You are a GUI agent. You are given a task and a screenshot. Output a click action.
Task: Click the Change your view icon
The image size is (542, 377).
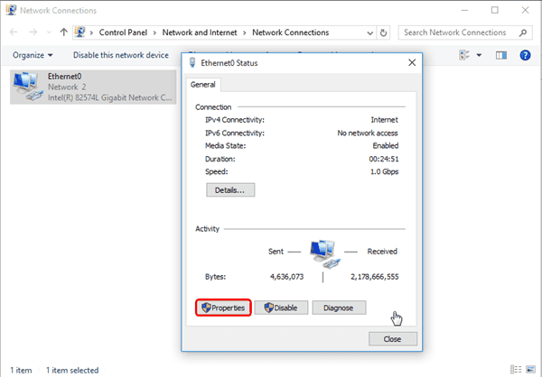coord(464,55)
